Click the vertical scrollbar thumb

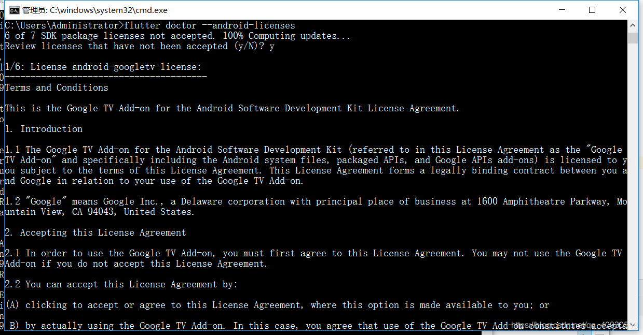[633, 38]
